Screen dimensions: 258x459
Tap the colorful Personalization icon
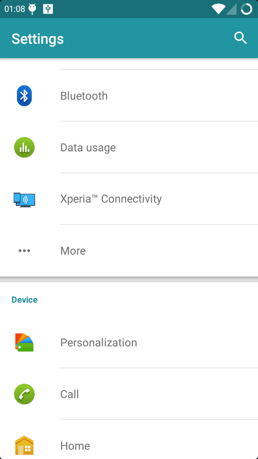click(24, 342)
